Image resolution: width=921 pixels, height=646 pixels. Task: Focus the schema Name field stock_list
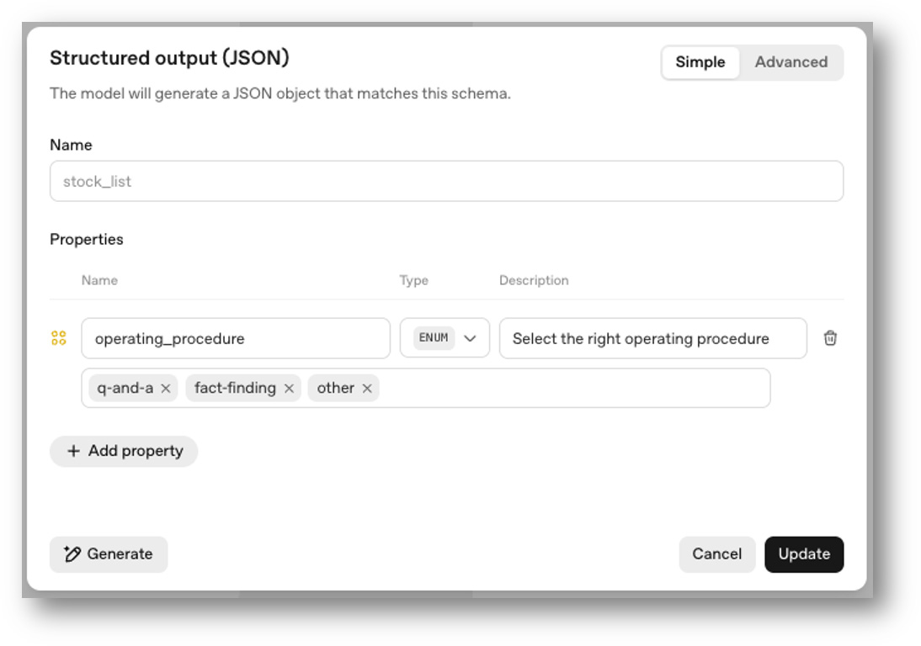(446, 182)
